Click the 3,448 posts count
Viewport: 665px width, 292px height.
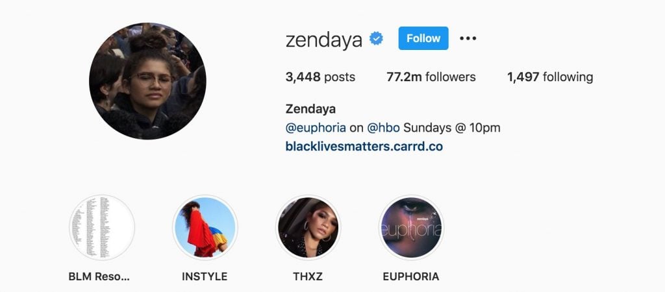pos(320,77)
